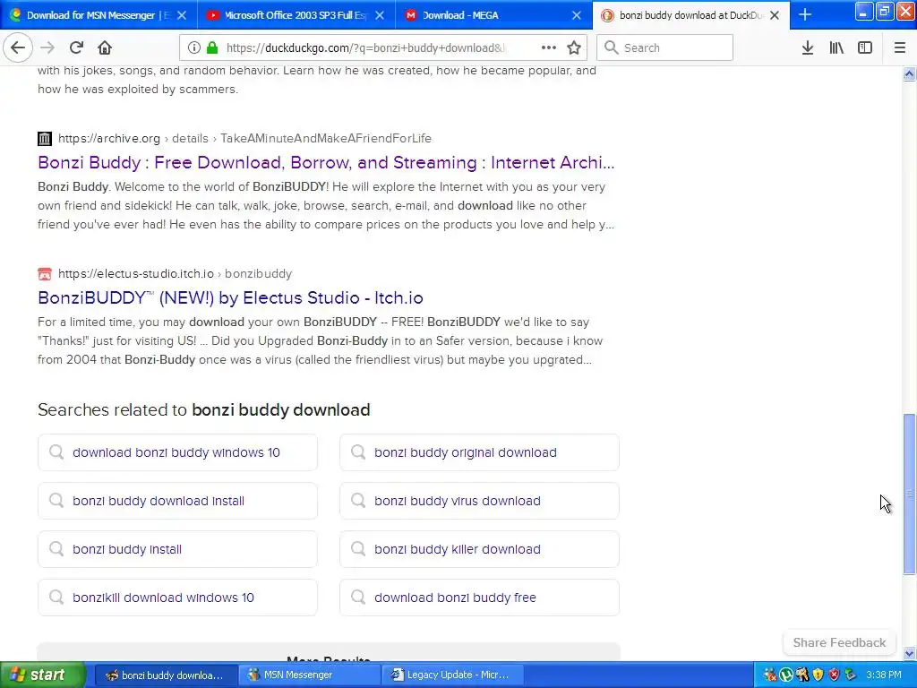The width and height of the screenshot is (917, 688).
Task: Open the butterfly tray icon beside uTorrent
Action: 801,675
